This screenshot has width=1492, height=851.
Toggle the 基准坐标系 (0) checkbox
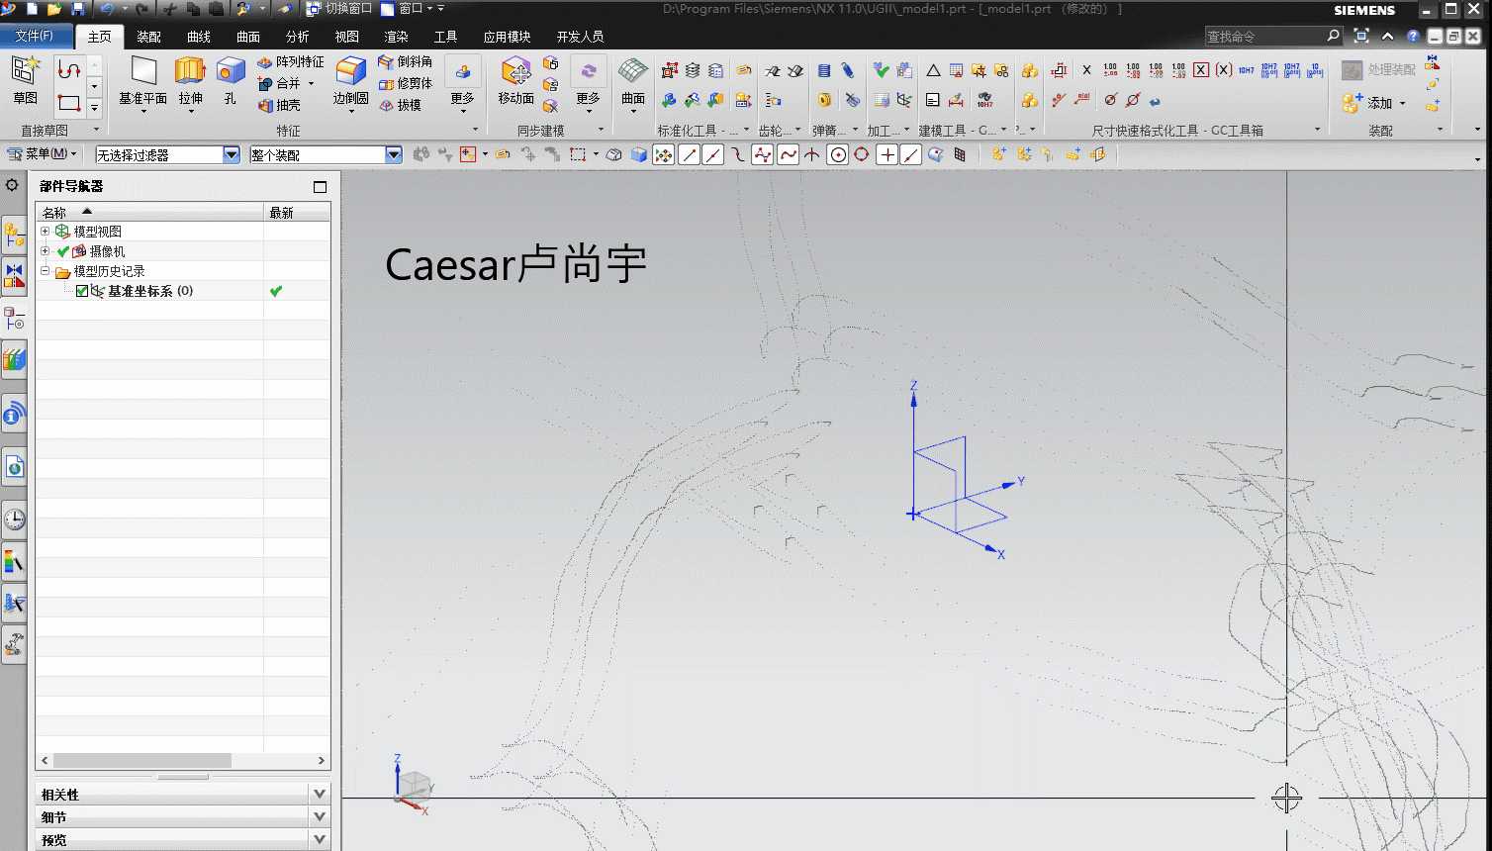(x=82, y=291)
